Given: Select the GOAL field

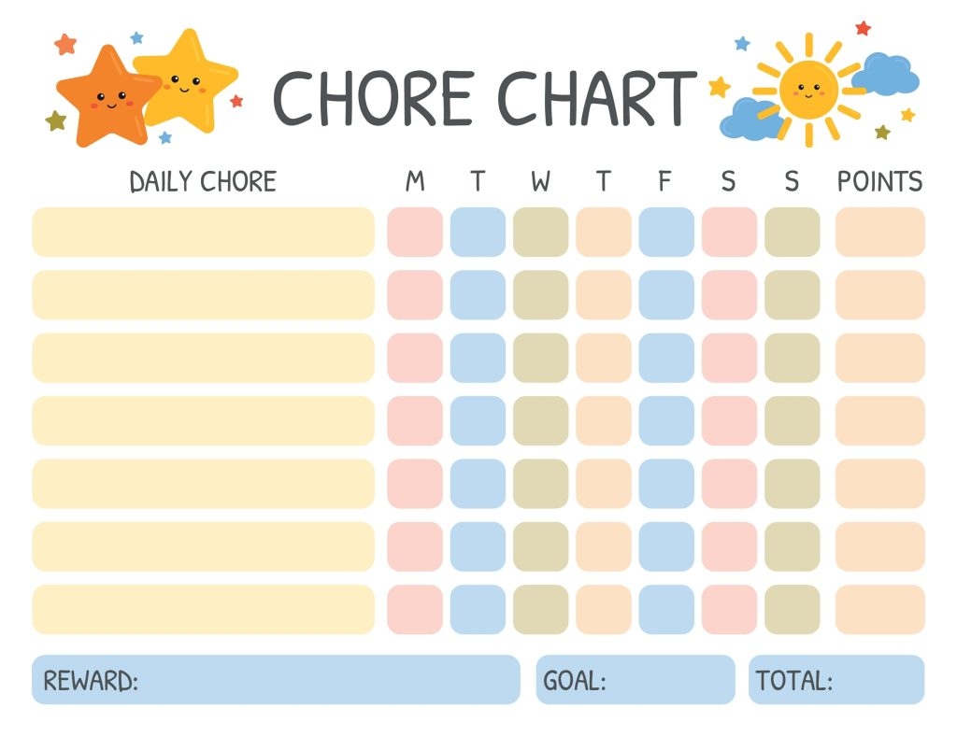Looking at the screenshot, I should pos(636,680).
